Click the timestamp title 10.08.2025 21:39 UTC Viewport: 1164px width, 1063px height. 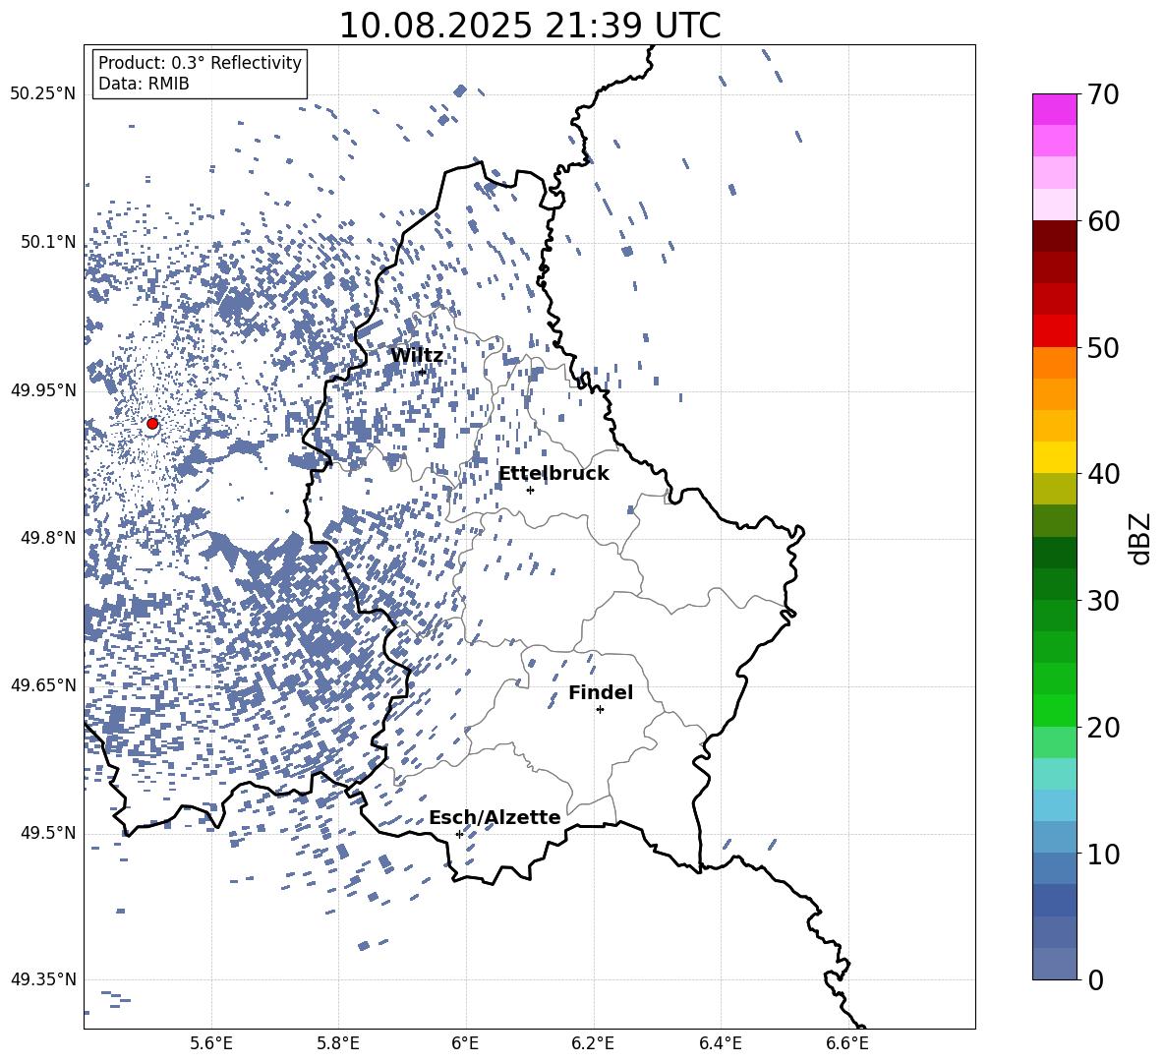530,26
